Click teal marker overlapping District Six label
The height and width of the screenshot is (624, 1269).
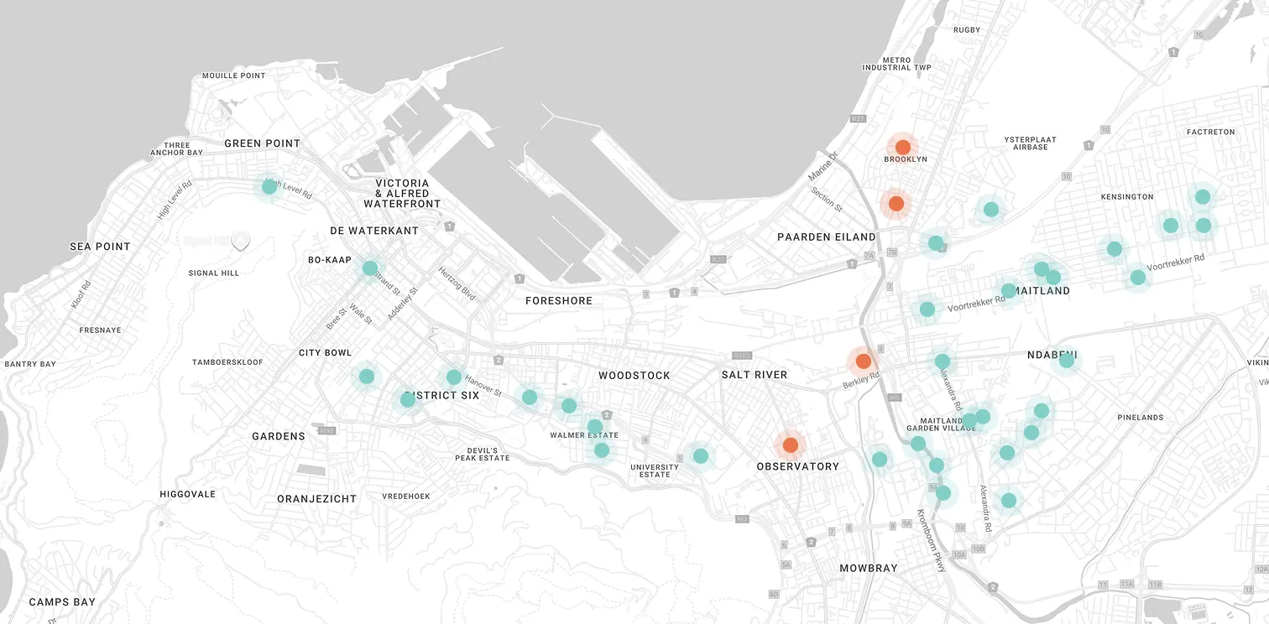[408, 400]
